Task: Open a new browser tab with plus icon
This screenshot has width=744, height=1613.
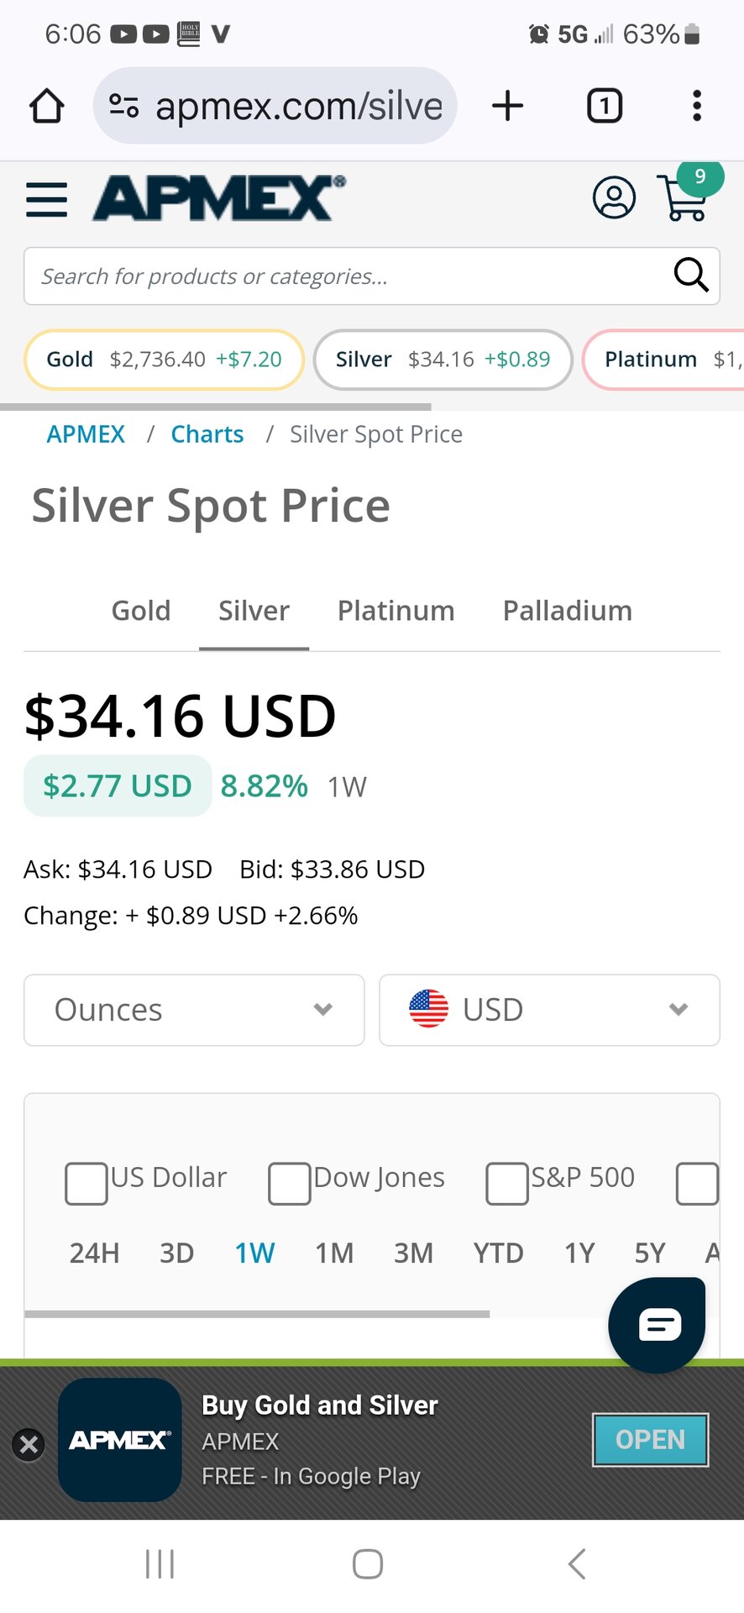Action: pos(508,106)
